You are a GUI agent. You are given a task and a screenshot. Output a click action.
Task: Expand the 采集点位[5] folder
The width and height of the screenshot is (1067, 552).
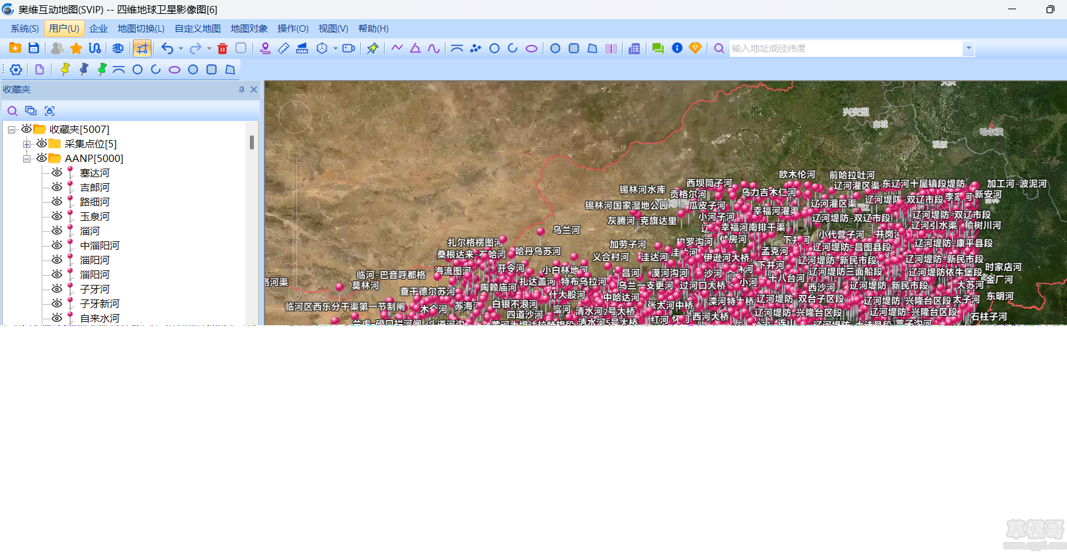pos(26,144)
